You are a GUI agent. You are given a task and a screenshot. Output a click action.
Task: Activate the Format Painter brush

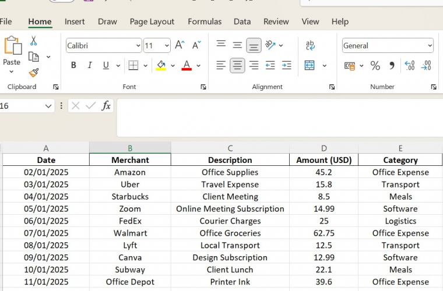coord(34,73)
